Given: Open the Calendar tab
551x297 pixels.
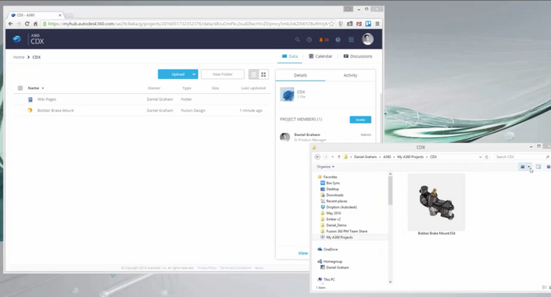Looking at the screenshot, I should pos(320,56).
